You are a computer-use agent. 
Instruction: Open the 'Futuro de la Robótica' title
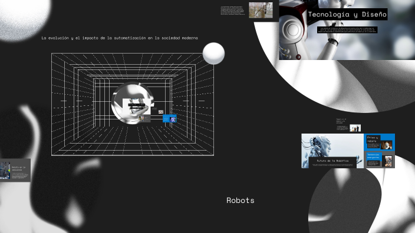coord(332,161)
